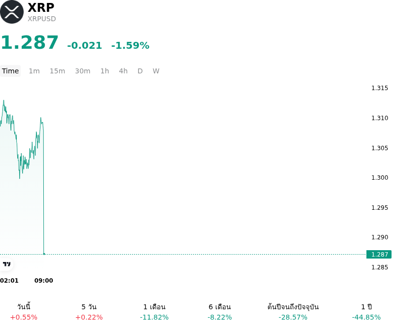
Task: Switch to the 15m interval
Action: [x=57, y=71]
